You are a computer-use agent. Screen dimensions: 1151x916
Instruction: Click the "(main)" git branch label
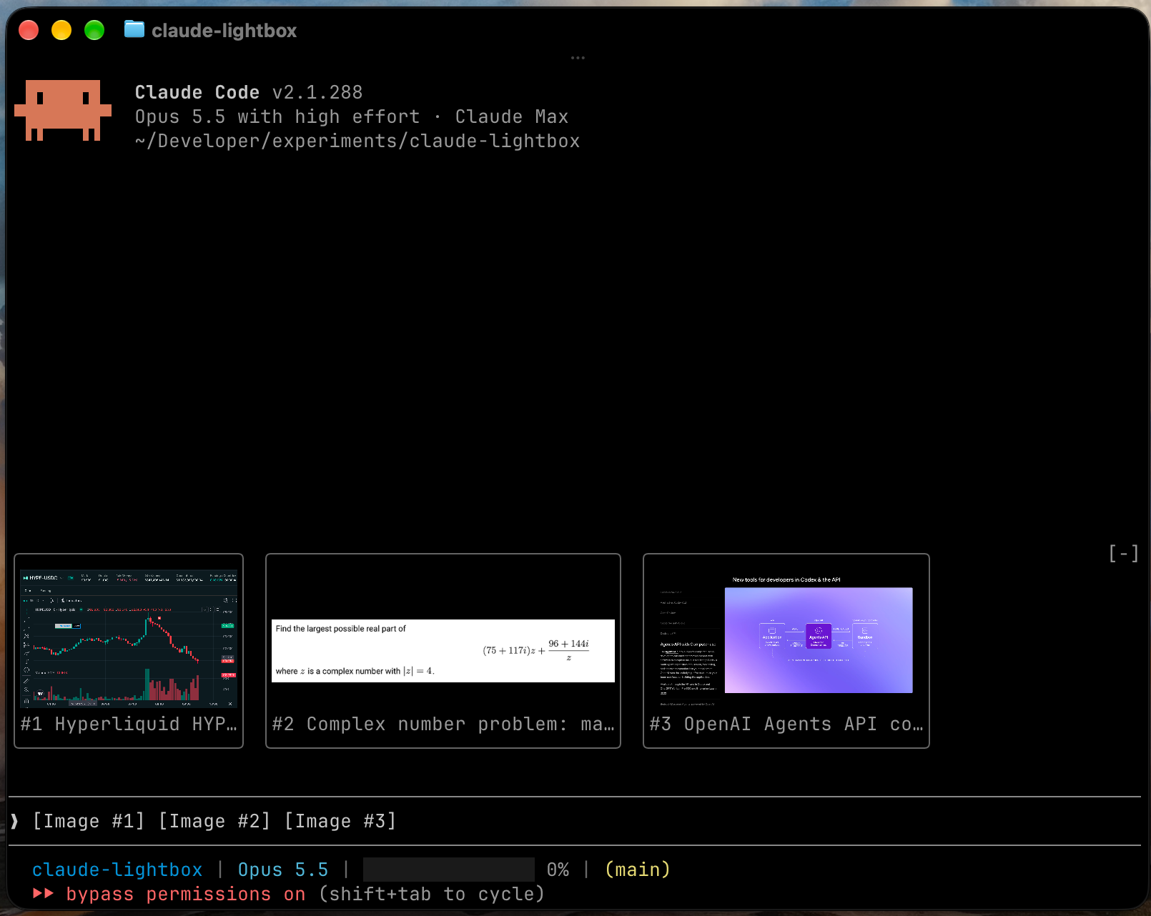(x=638, y=870)
